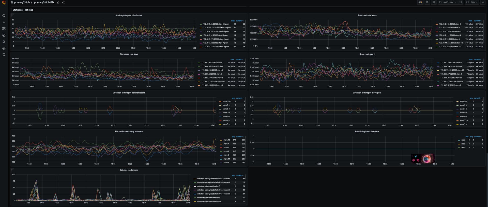Toggle store-10 series in Hot cache legend

click(x=226, y=140)
